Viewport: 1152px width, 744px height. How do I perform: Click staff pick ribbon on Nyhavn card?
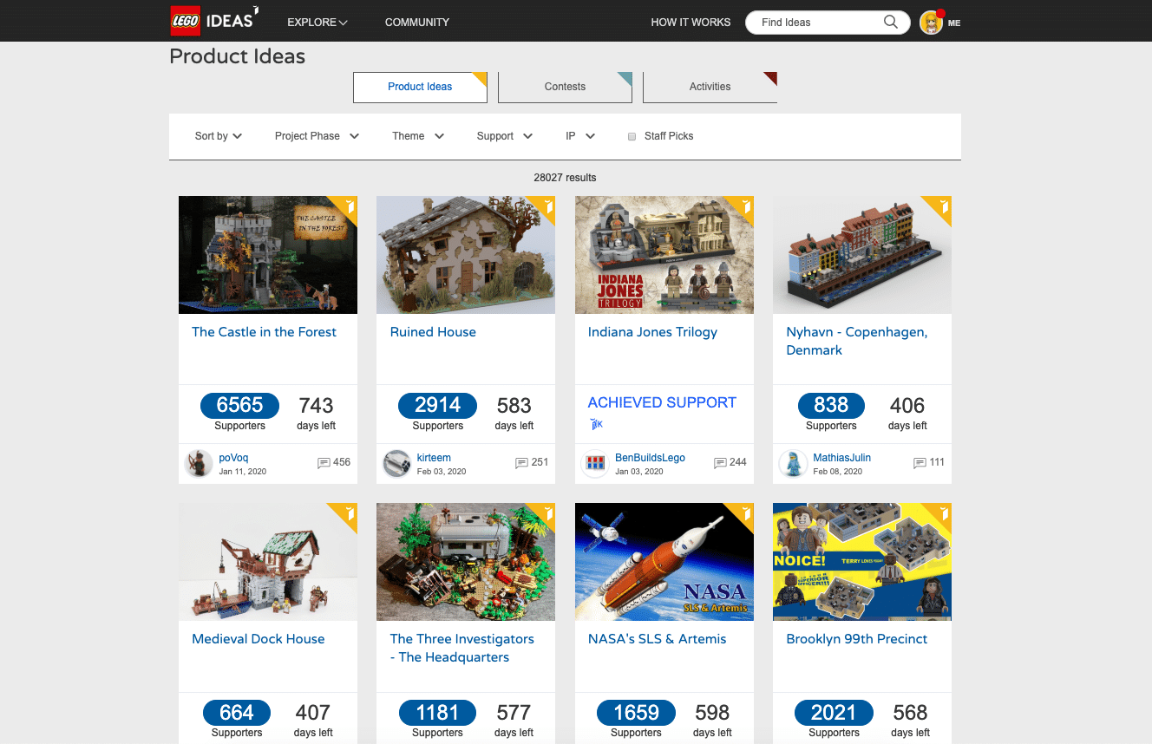tap(941, 206)
